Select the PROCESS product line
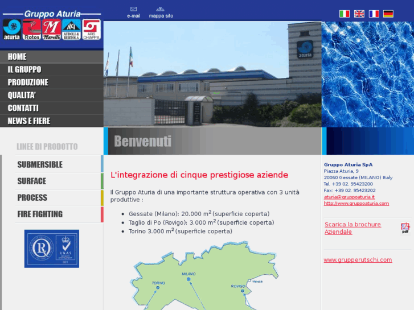Screen dimensions: 414x310 (59, 197)
